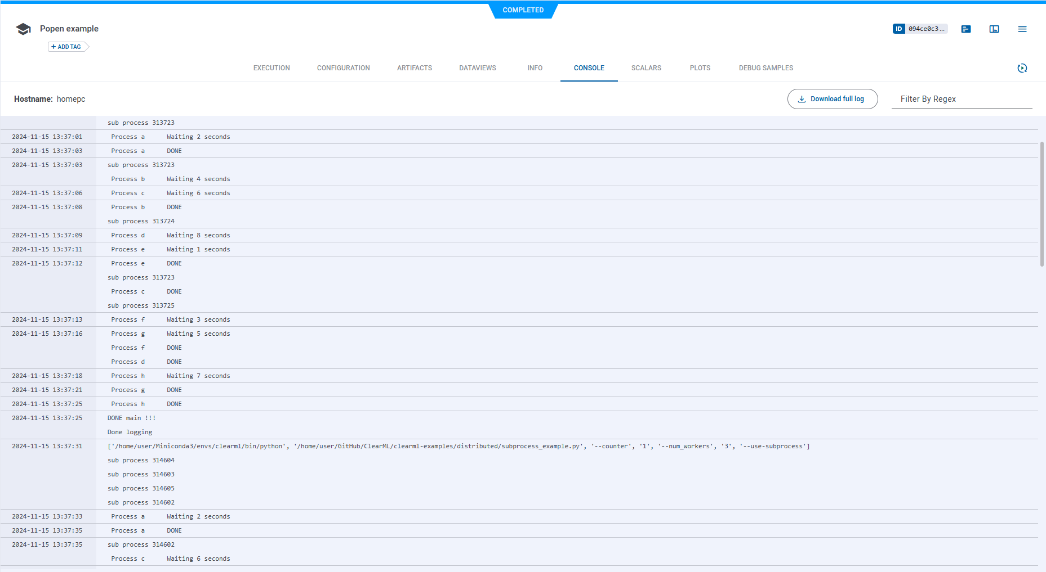The height and width of the screenshot is (572, 1046).
Task: Open the PLOTS tab
Action: click(x=700, y=68)
